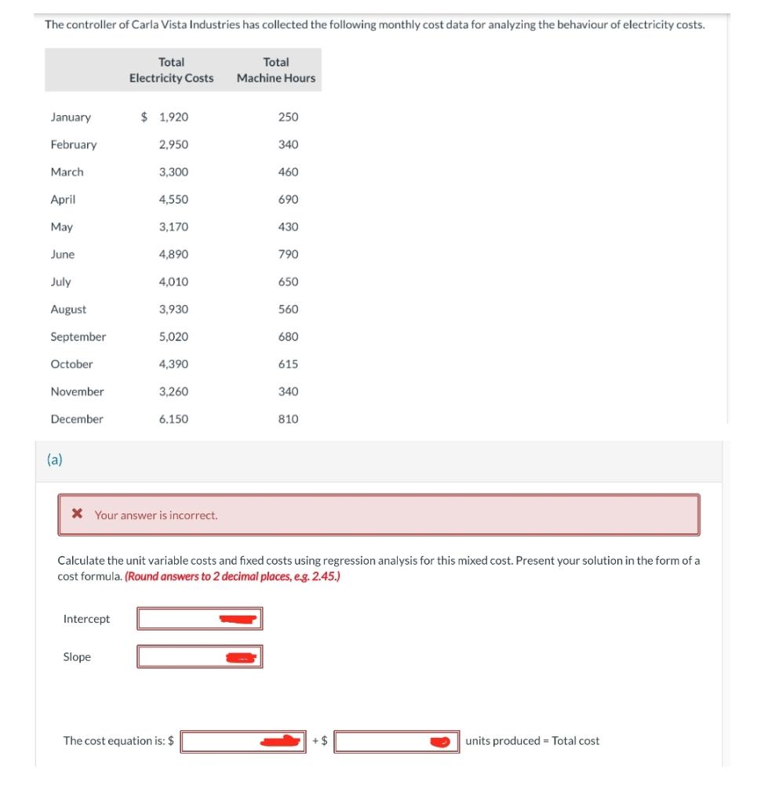Image resolution: width=761 pixels, height=803 pixels.
Task: Select the April machine hours value 690
Action: pos(289,199)
